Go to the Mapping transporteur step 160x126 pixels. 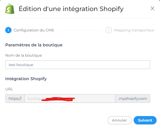[134, 30]
